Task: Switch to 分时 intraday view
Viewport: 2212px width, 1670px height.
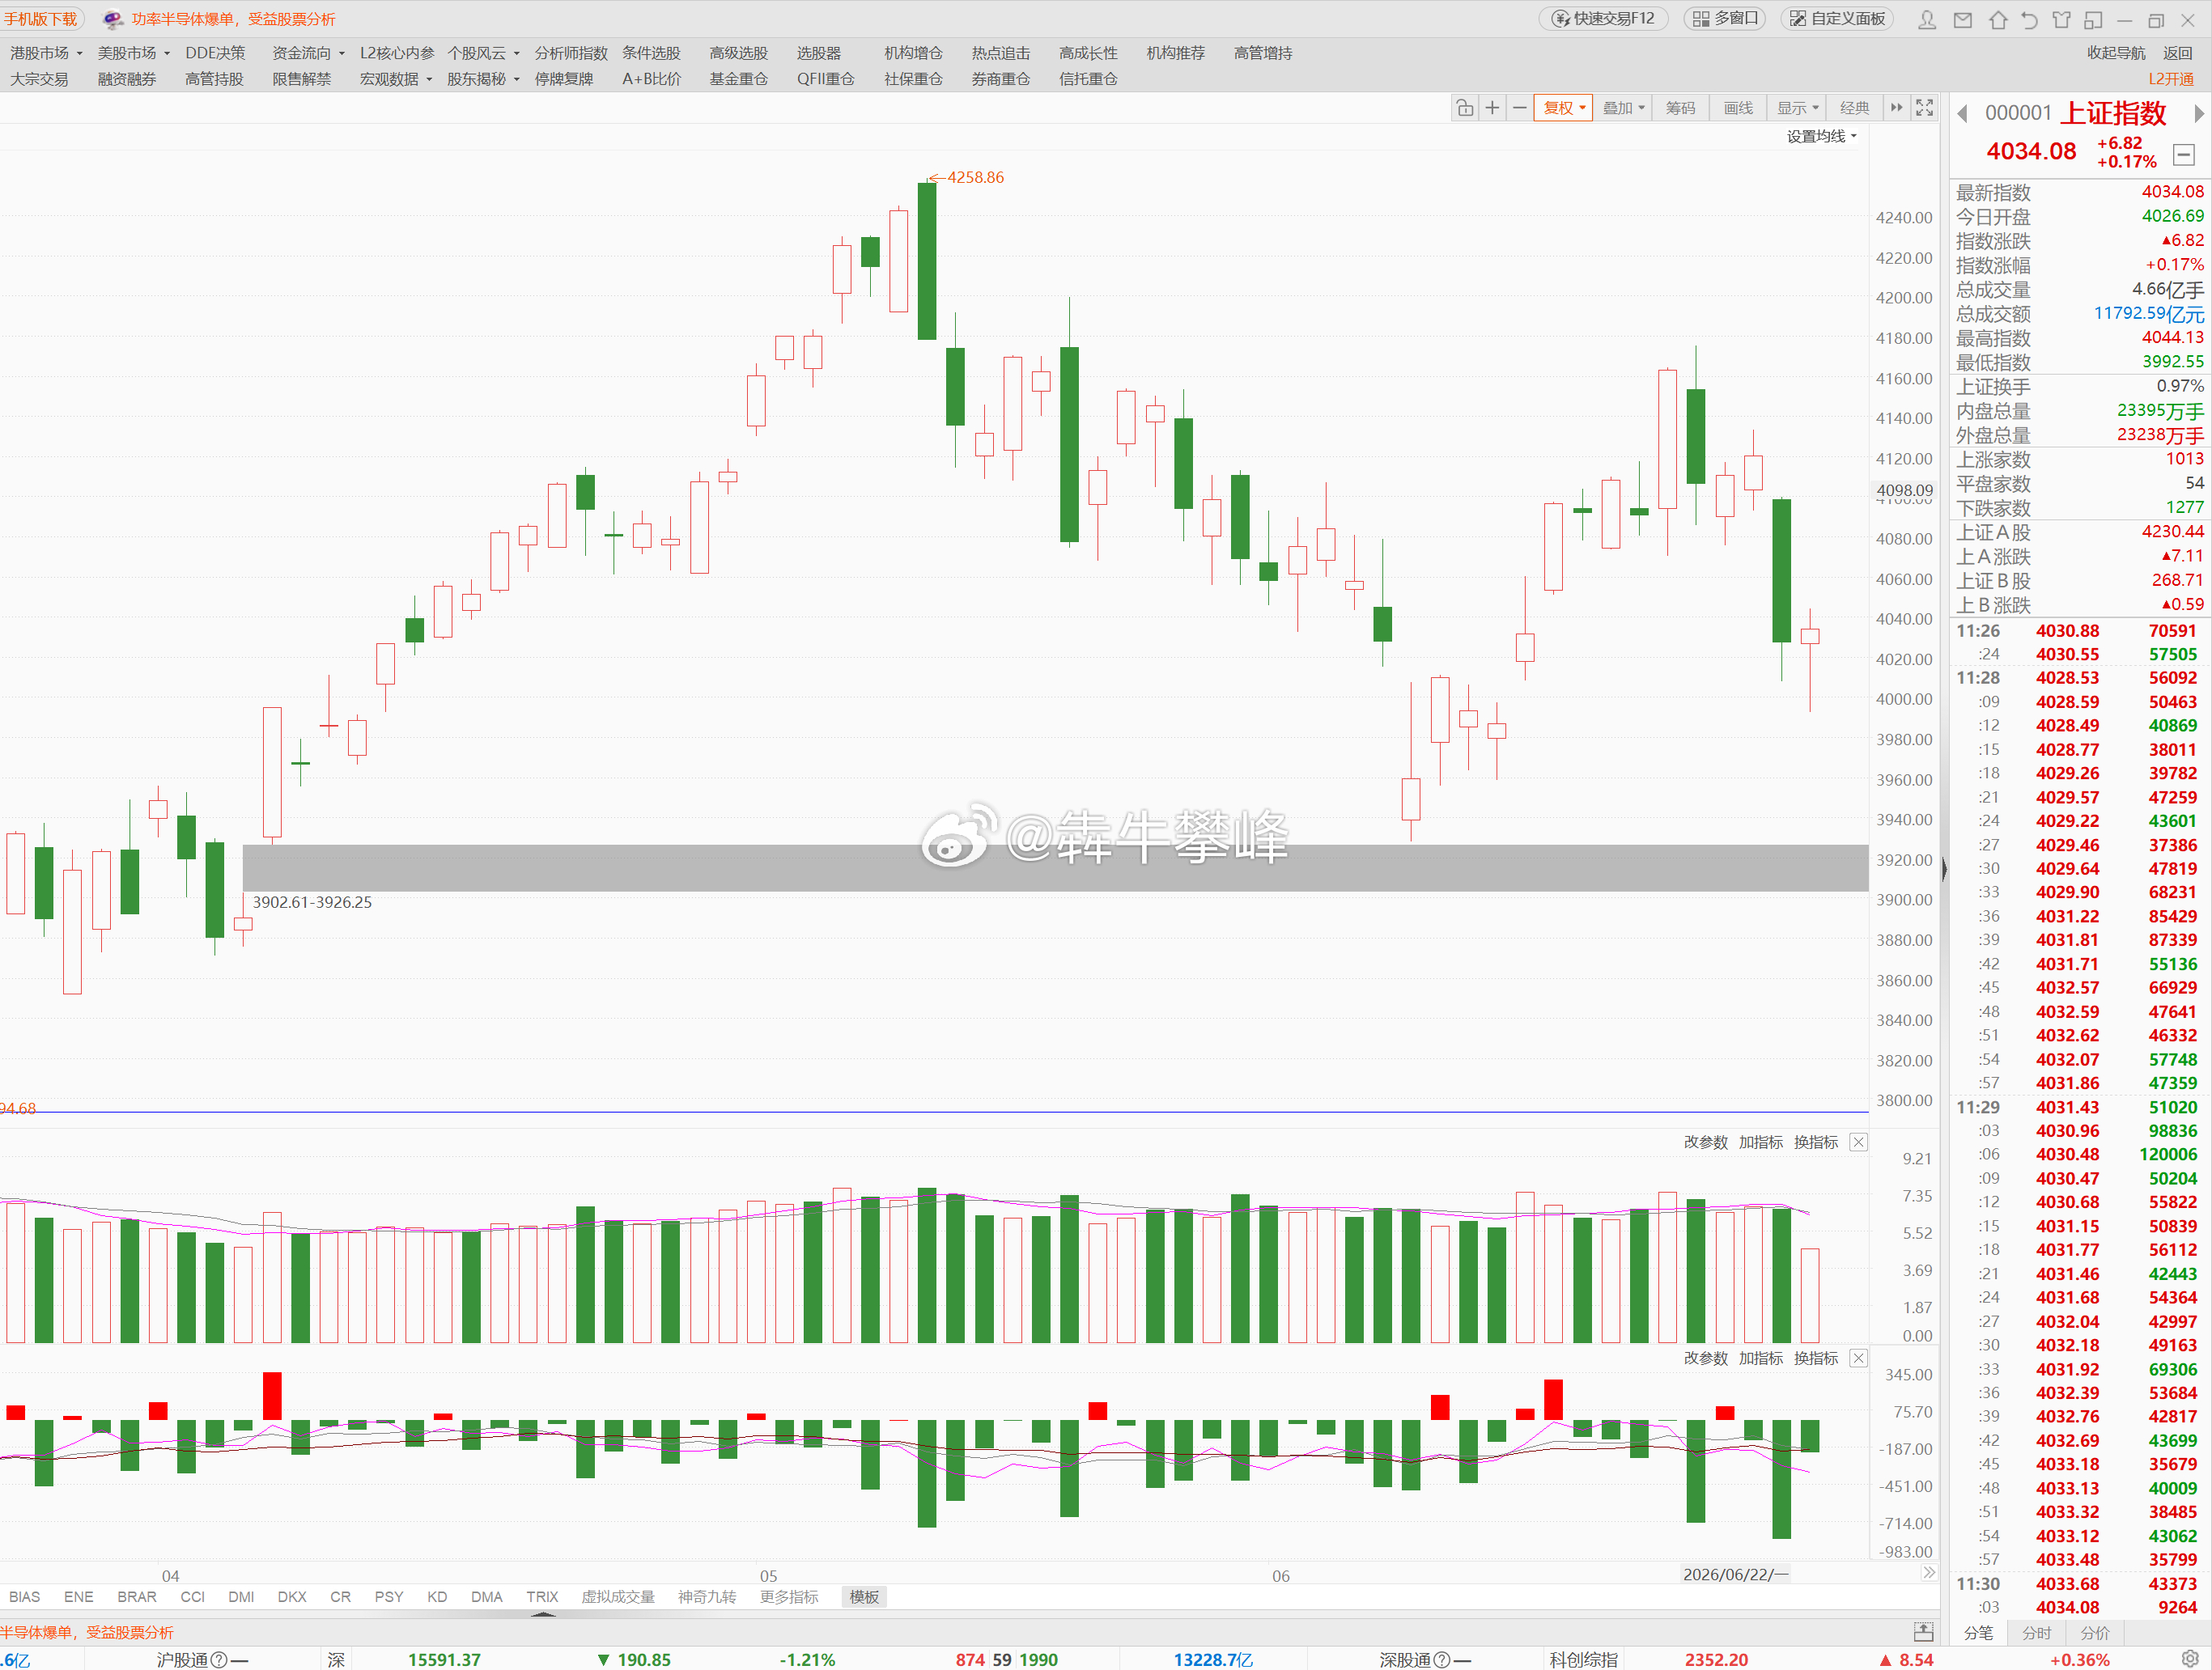Action: pos(2036,1633)
